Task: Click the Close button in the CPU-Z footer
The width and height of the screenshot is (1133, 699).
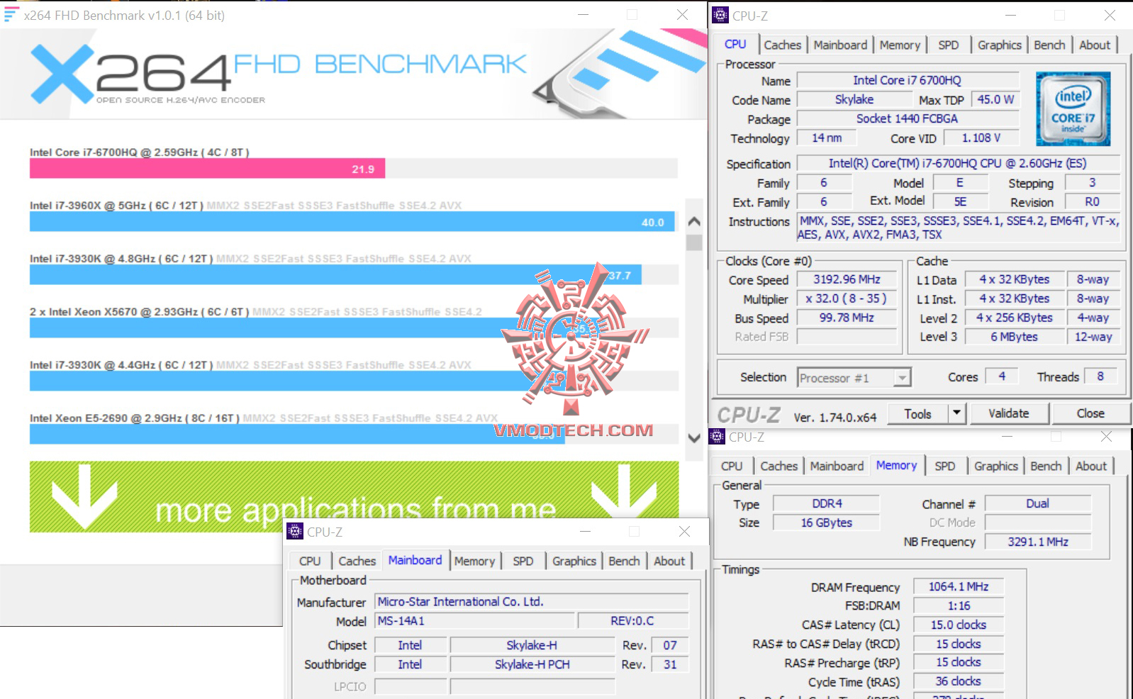Action: click(1090, 413)
